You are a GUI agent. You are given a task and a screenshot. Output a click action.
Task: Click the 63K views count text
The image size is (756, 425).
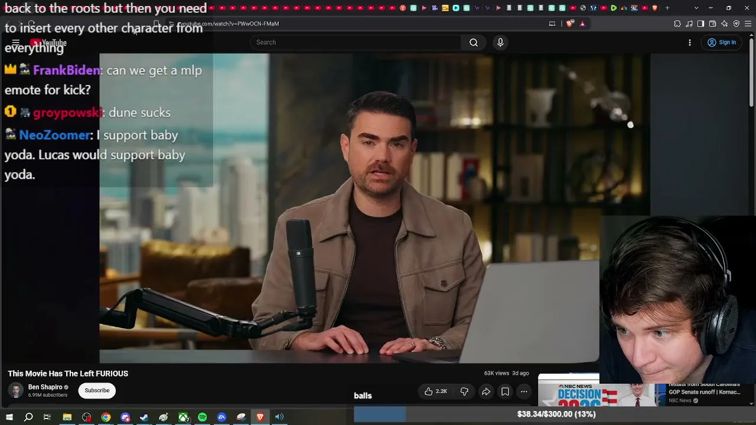point(496,374)
